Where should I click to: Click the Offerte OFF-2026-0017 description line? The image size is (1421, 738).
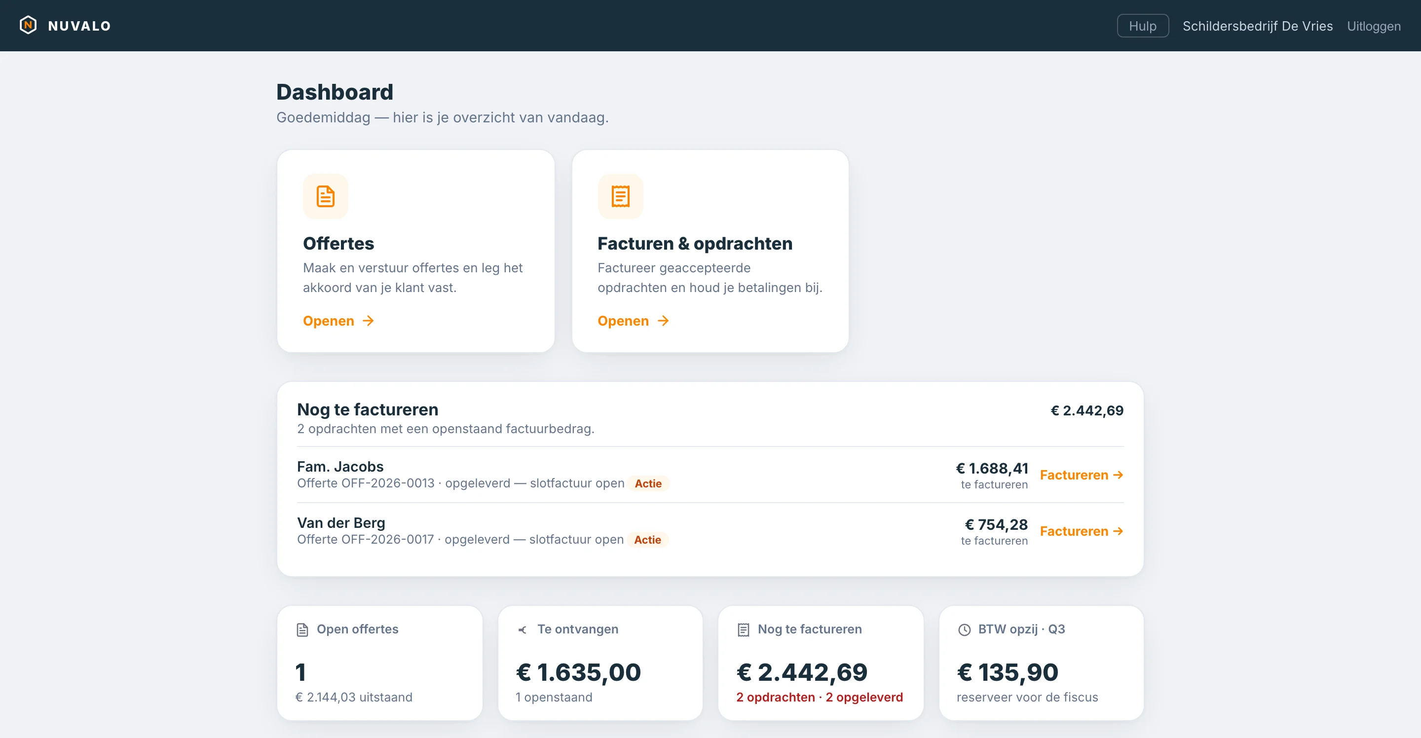point(460,539)
